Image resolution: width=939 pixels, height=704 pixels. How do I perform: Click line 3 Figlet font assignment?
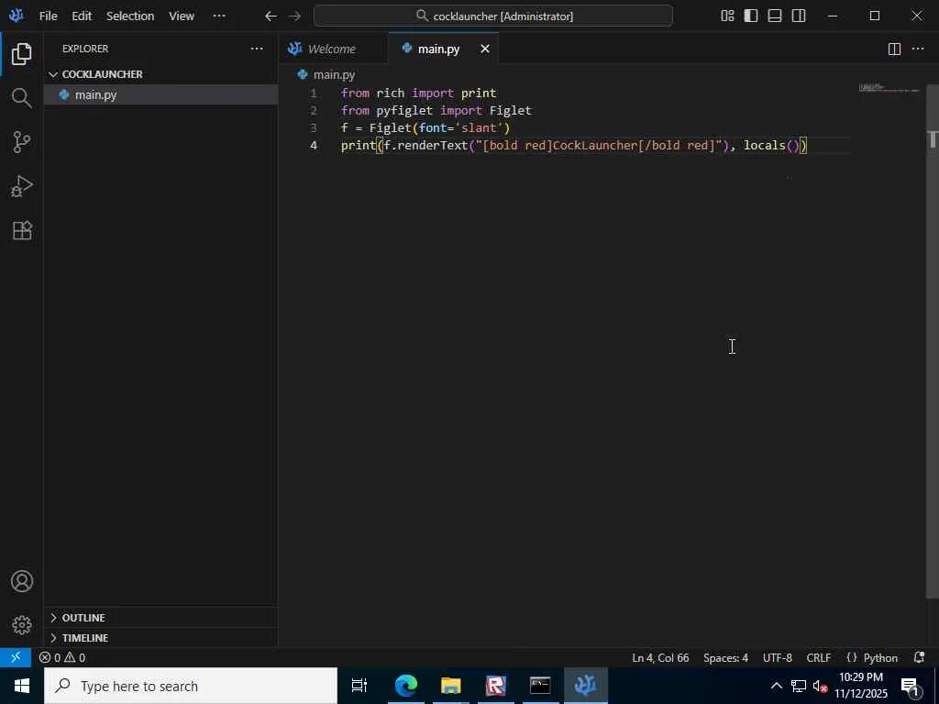pos(425,127)
